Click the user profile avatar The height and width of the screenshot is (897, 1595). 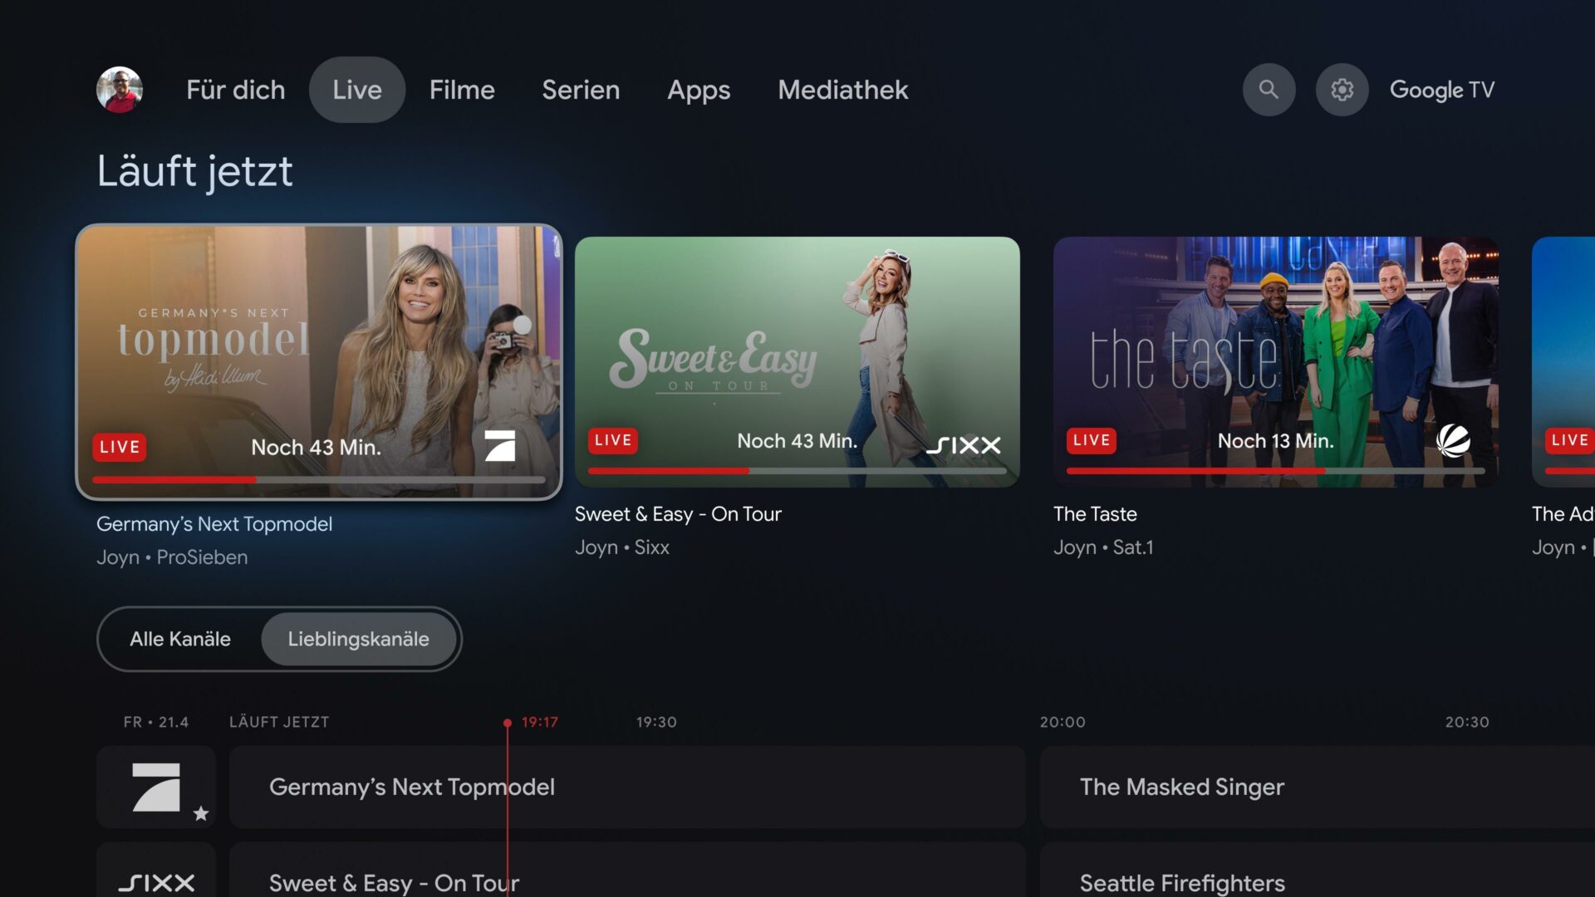(120, 90)
